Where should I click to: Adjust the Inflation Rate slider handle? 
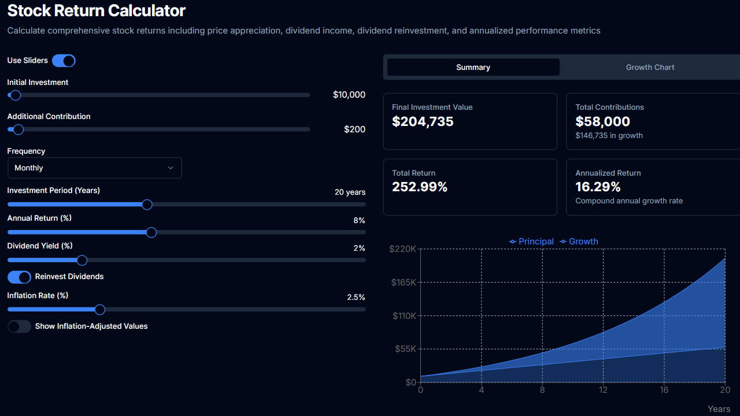99,309
